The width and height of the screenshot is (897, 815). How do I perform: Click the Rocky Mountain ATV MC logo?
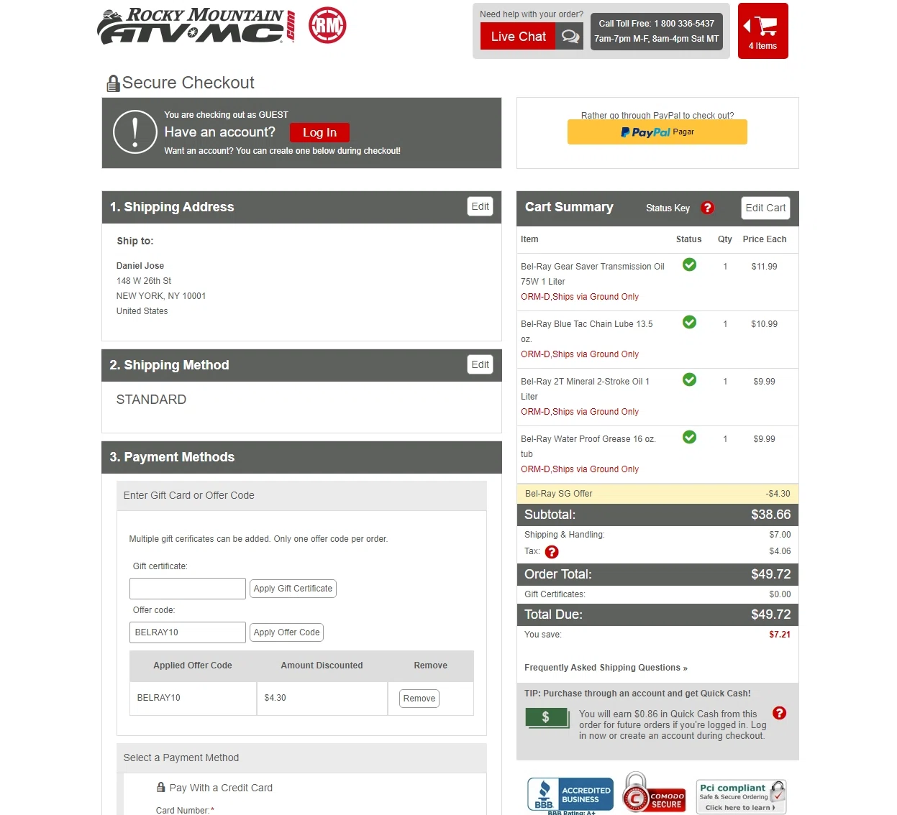(196, 26)
